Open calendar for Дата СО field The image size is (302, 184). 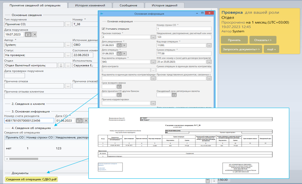coord(79,120)
